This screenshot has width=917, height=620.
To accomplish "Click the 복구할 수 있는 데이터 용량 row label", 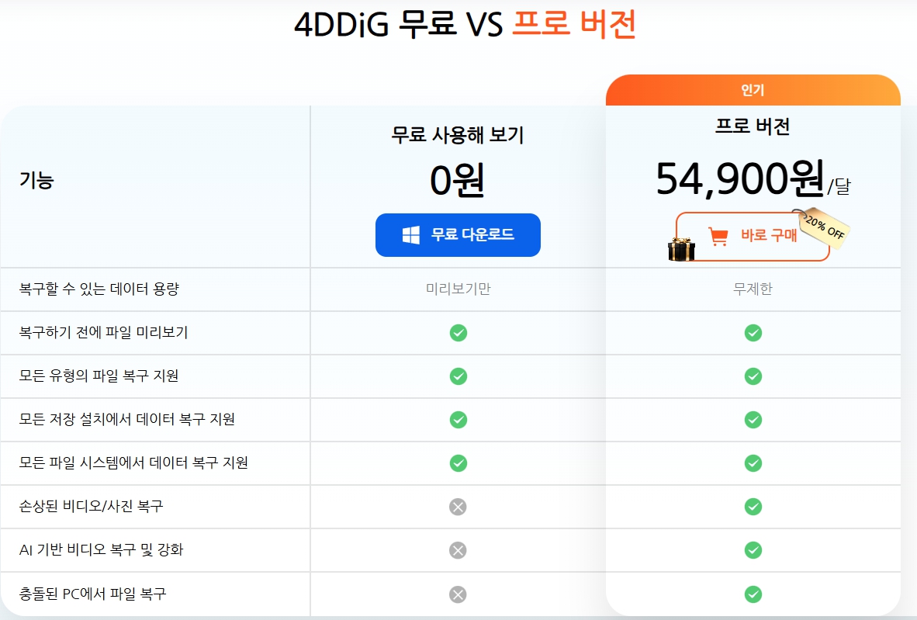I will (99, 289).
